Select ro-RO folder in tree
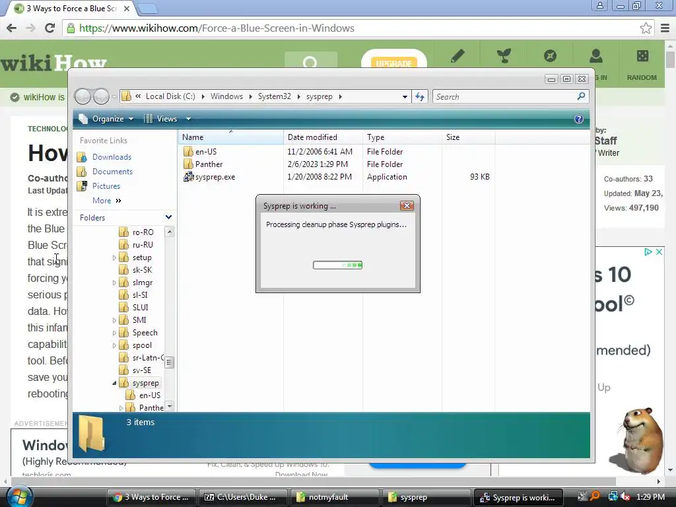This screenshot has width=676, height=507. click(x=136, y=232)
